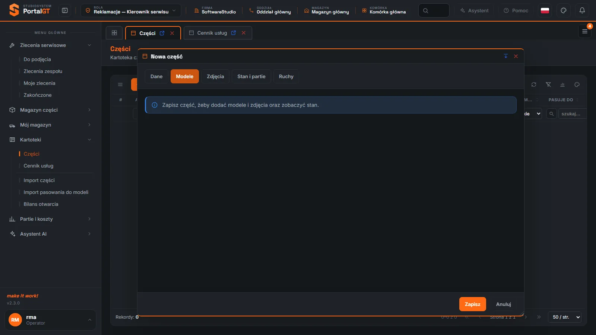Open Bilans otwarcia

[x=41, y=204]
